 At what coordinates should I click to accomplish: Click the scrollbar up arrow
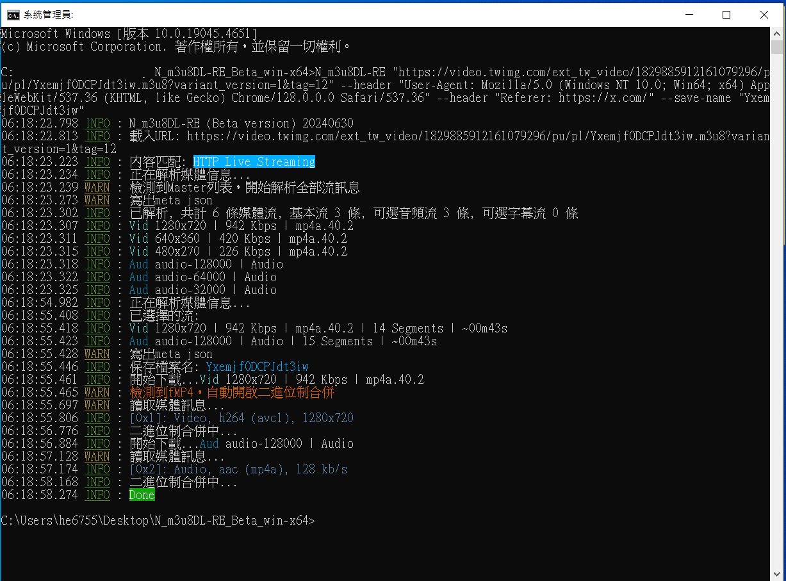(776, 33)
